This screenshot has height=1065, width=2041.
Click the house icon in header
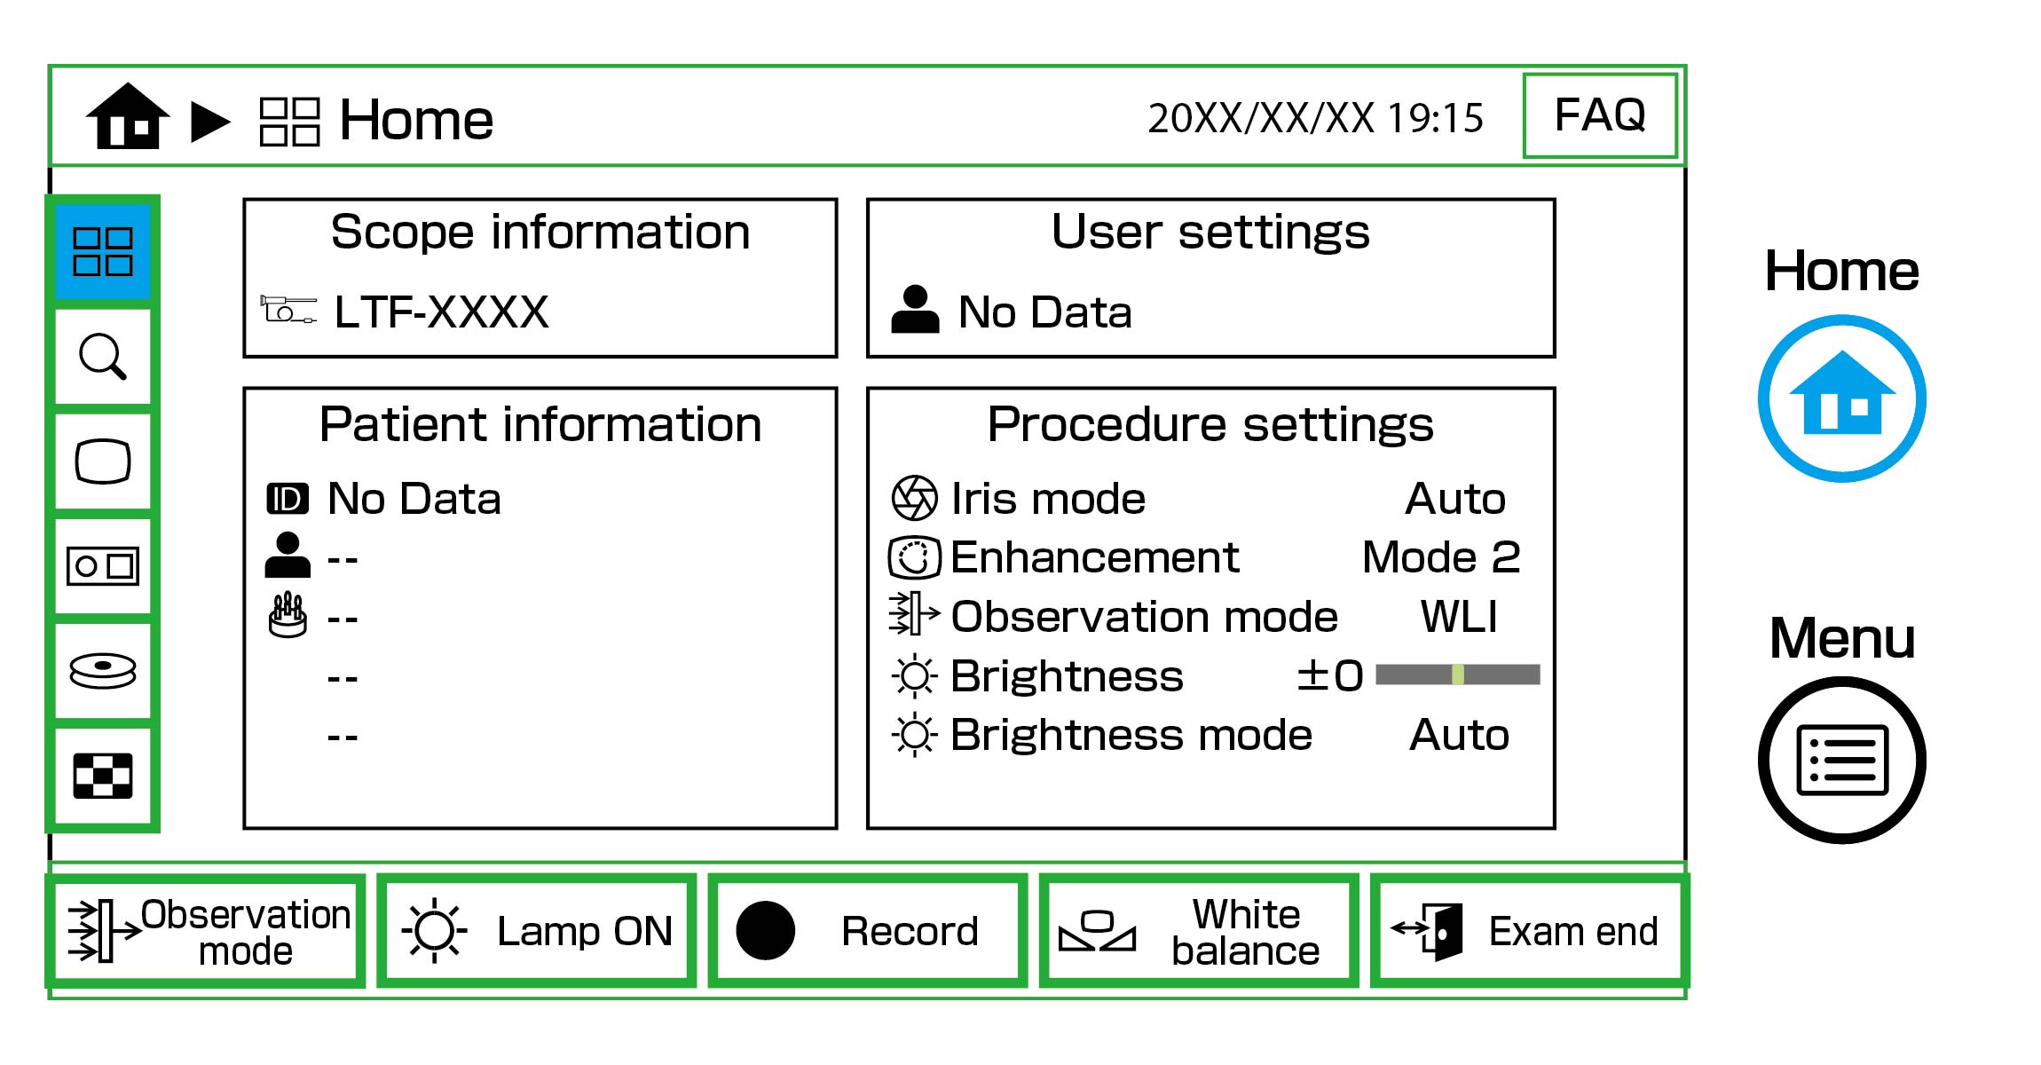click(128, 117)
